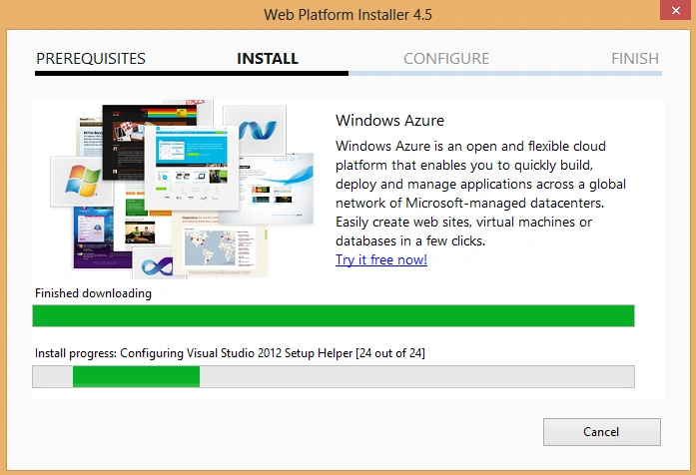Click the Windows flag logo thumbnail
The width and height of the screenshot is (696, 475).
tap(82, 181)
